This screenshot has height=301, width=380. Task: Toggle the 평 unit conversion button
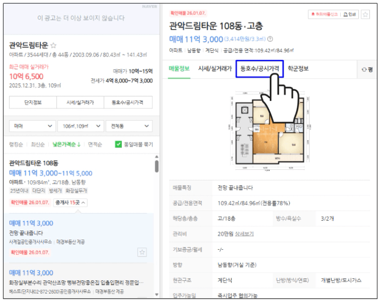367,69
